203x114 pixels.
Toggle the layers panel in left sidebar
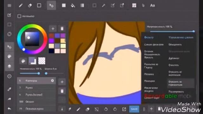point(9,66)
